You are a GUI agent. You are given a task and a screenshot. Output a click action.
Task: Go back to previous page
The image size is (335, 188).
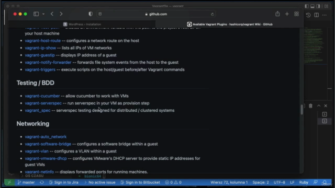(x=52, y=14)
